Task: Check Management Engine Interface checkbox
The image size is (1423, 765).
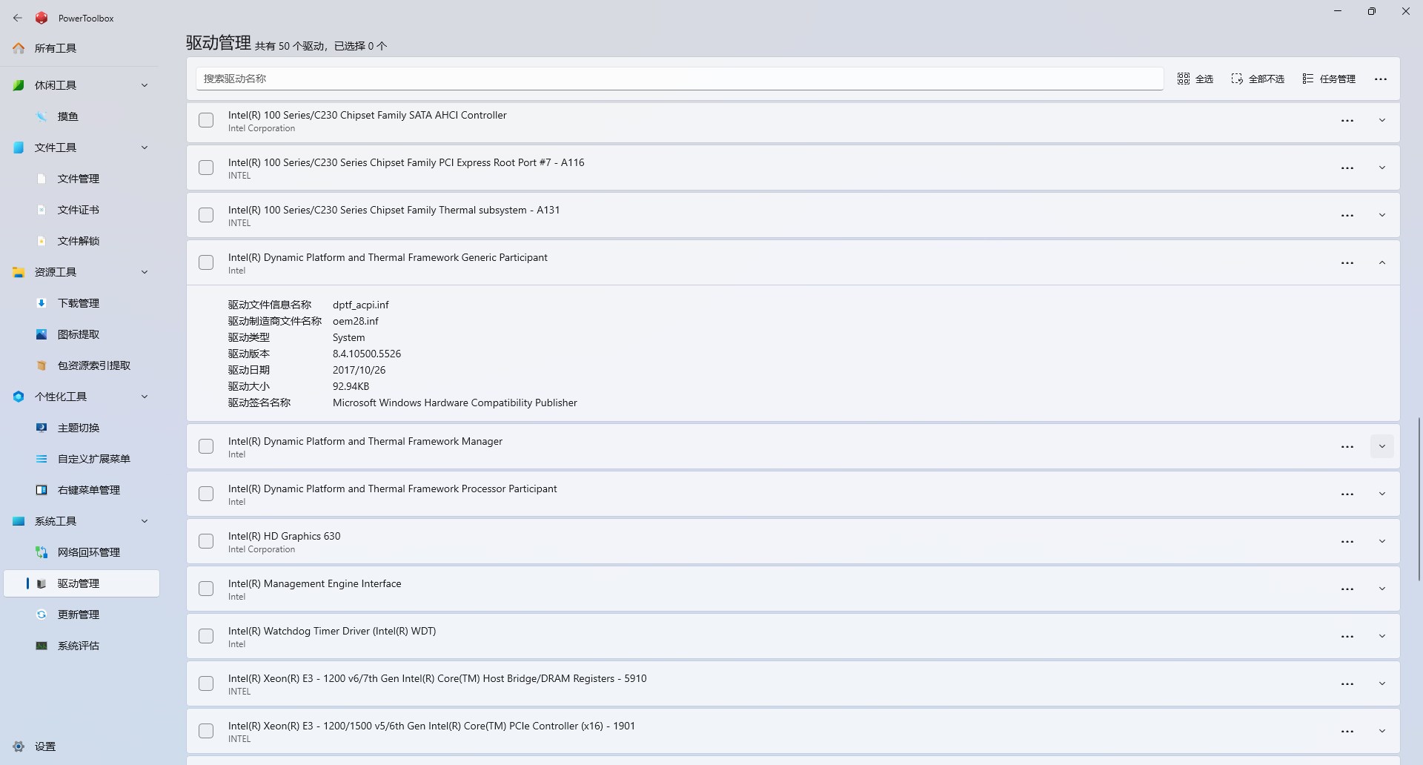Action: 206,589
